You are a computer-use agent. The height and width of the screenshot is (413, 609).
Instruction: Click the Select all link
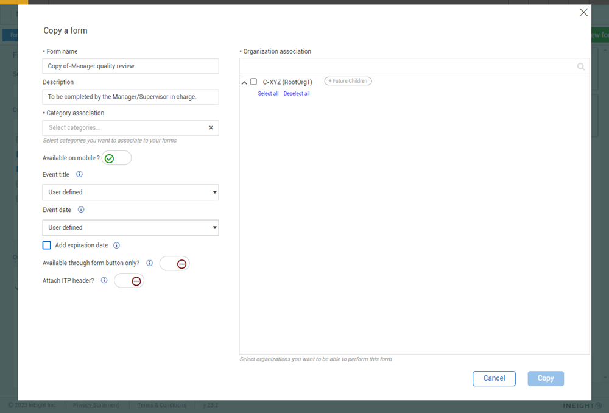coord(268,94)
